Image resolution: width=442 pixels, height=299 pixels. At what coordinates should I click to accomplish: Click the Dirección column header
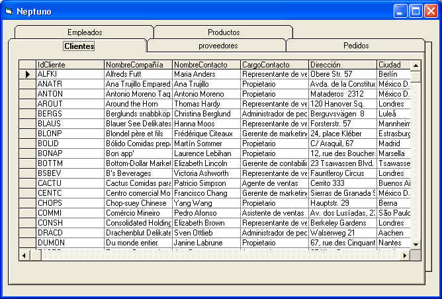(x=342, y=65)
